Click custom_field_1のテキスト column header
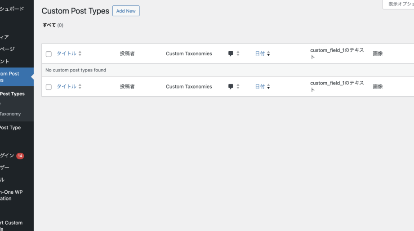 pyautogui.click(x=337, y=53)
